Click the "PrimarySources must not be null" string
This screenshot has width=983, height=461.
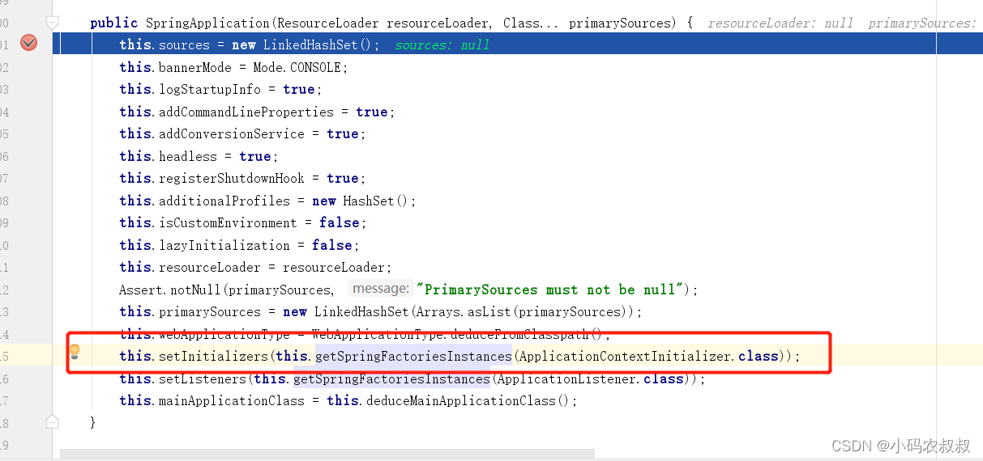(x=552, y=290)
